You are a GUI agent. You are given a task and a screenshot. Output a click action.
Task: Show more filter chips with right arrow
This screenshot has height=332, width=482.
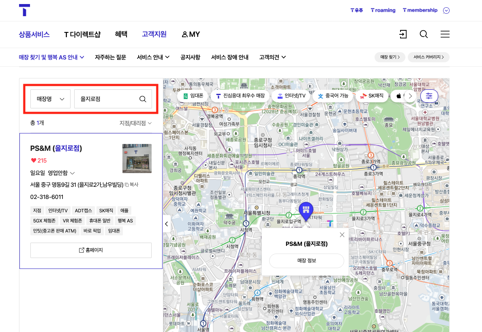pos(410,96)
